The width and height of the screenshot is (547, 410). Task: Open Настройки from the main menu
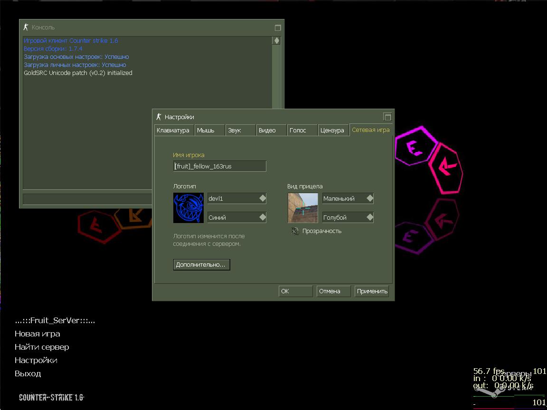click(36, 360)
